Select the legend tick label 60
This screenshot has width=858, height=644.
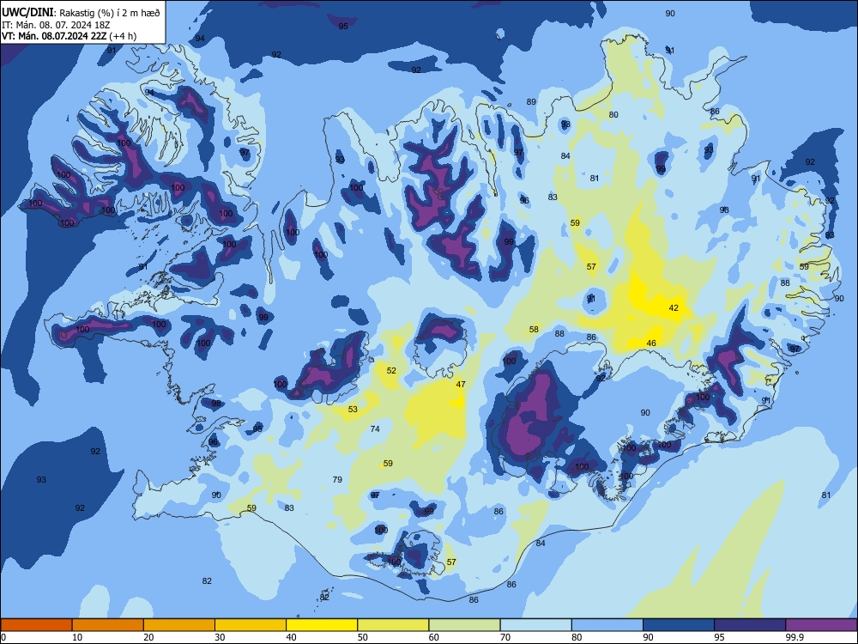(434, 637)
